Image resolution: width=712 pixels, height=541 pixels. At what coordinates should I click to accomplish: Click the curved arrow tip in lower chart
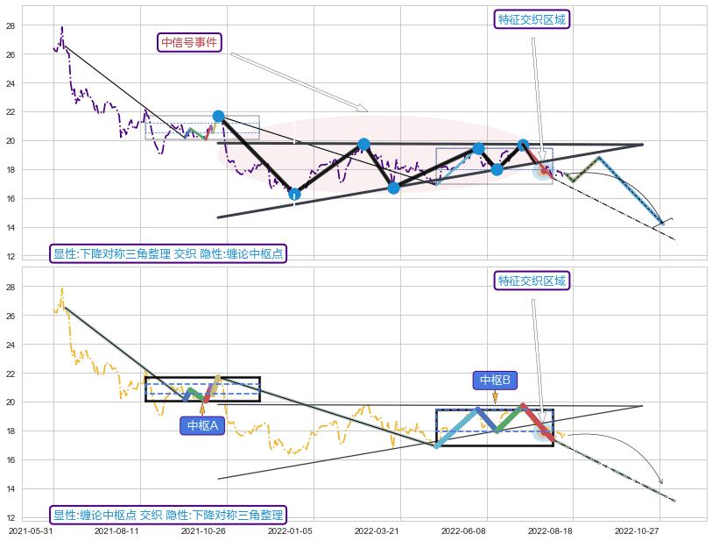pos(661,481)
